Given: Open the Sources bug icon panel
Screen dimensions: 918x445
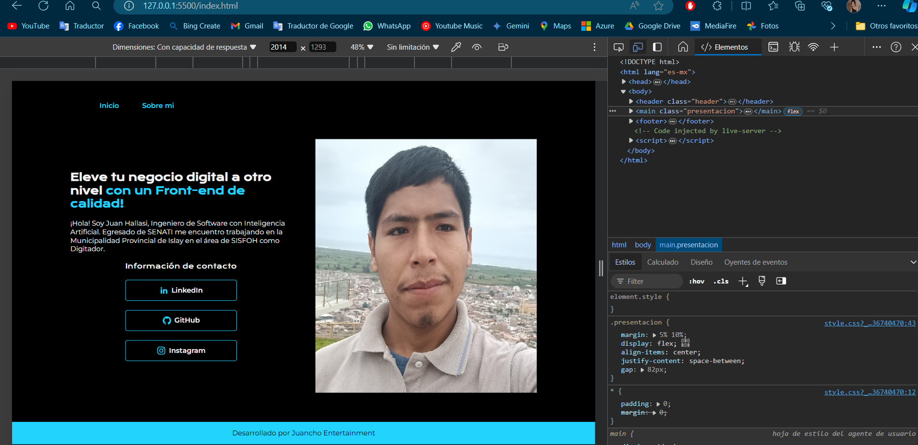Looking at the screenshot, I should (794, 47).
